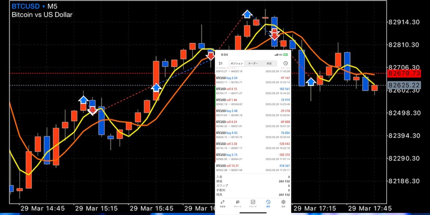Click the gray 82625.22 current price label
The height and width of the screenshot is (215, 430).
coord(404,85)
